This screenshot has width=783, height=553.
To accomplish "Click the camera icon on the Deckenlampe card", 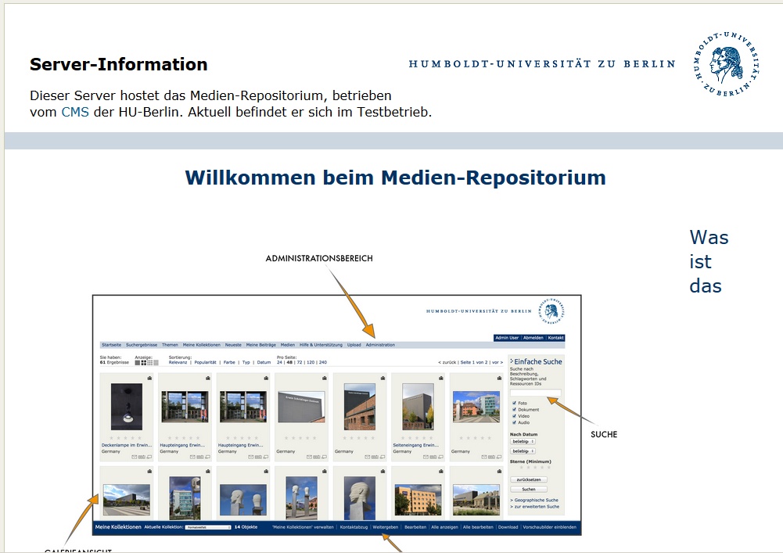I will [149, 378].
